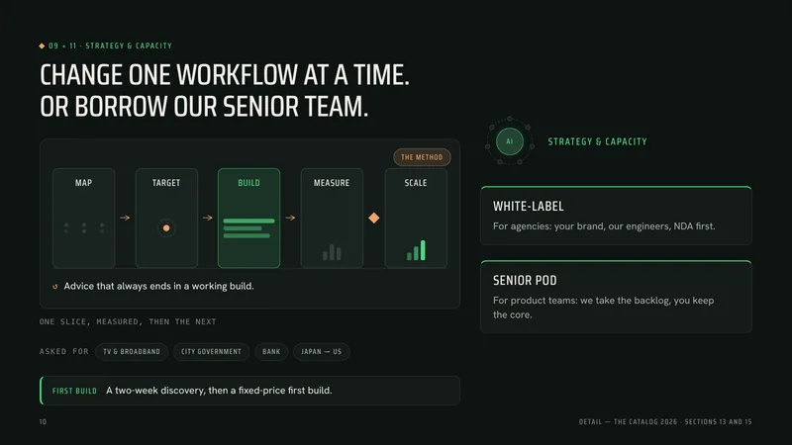The height and width of the screenshot is (445, 792).
Task: Click the arrow between MAP and TARGET
Action: point(126,218)
